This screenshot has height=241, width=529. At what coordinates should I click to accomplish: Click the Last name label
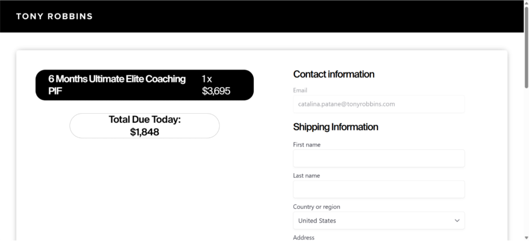pyautogui.click(x=307, y=176)
